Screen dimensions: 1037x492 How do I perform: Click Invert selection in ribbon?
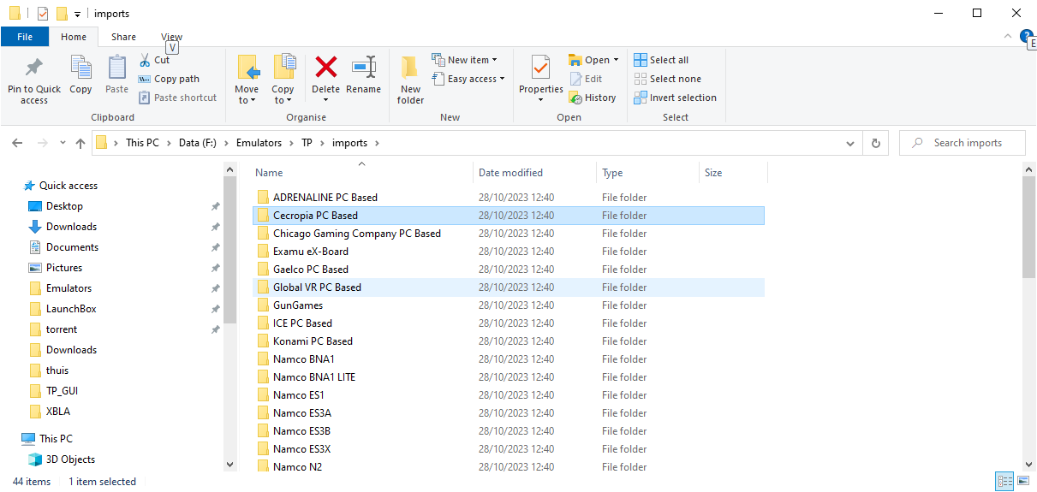(675, 98)
